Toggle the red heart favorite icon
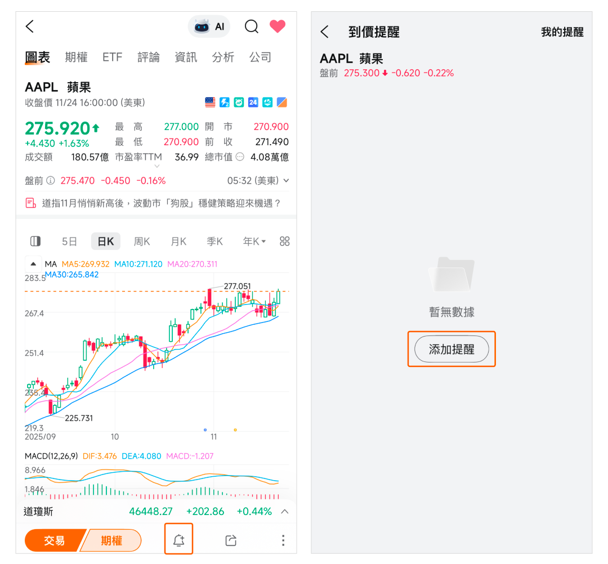Viewport: 608px width, 564px height. [278, 26]
